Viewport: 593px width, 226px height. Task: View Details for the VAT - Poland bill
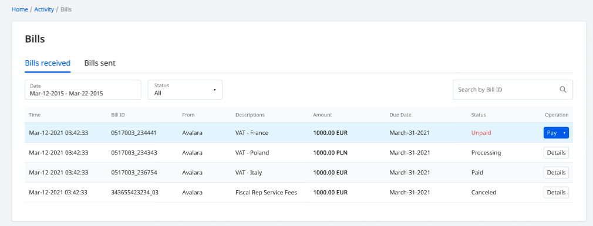[556, 153]
